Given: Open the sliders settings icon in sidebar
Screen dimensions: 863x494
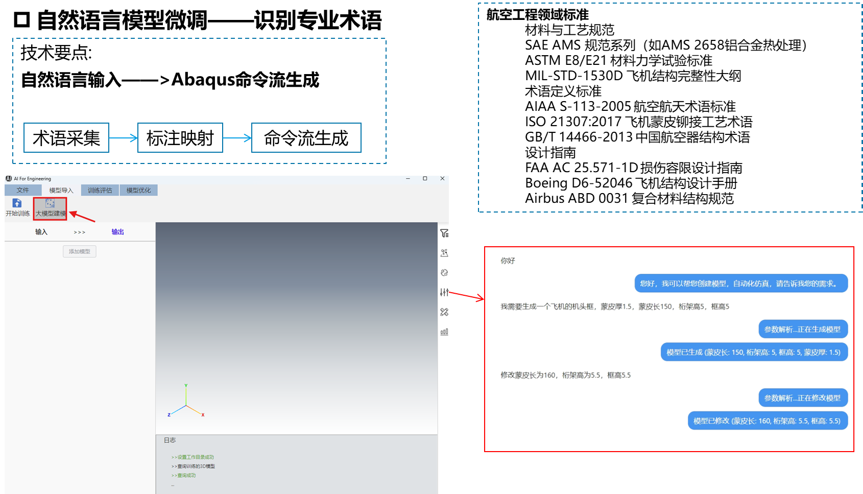Looking at the screenshot, I should (x=444, y=292).
